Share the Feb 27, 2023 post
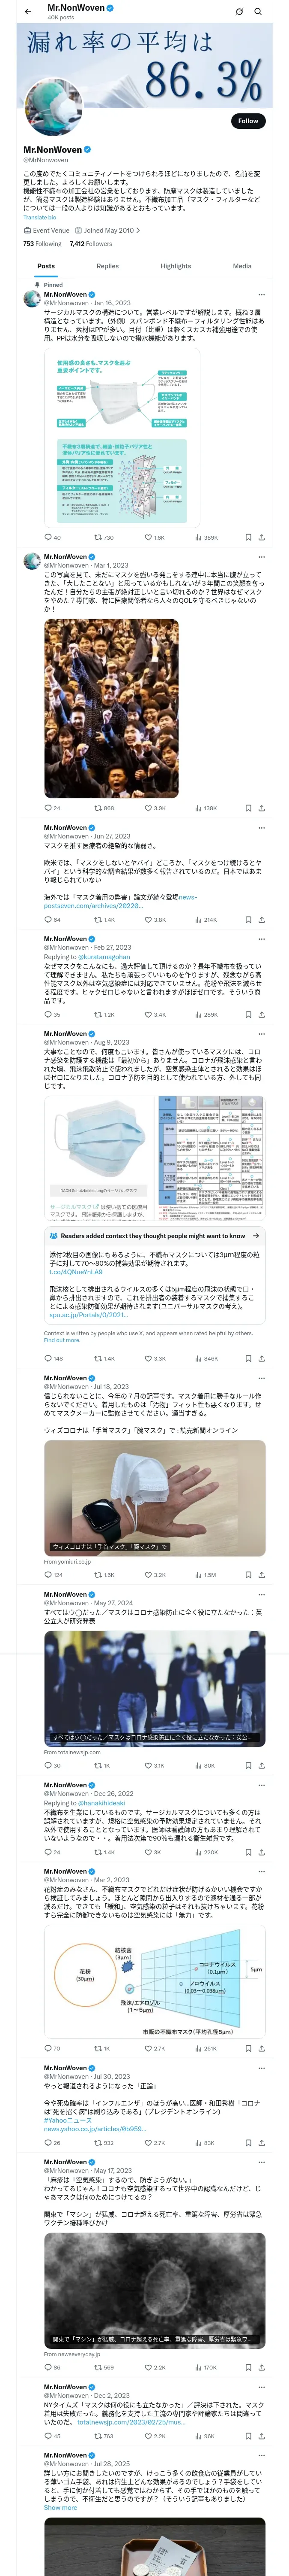 (261, 1014)
